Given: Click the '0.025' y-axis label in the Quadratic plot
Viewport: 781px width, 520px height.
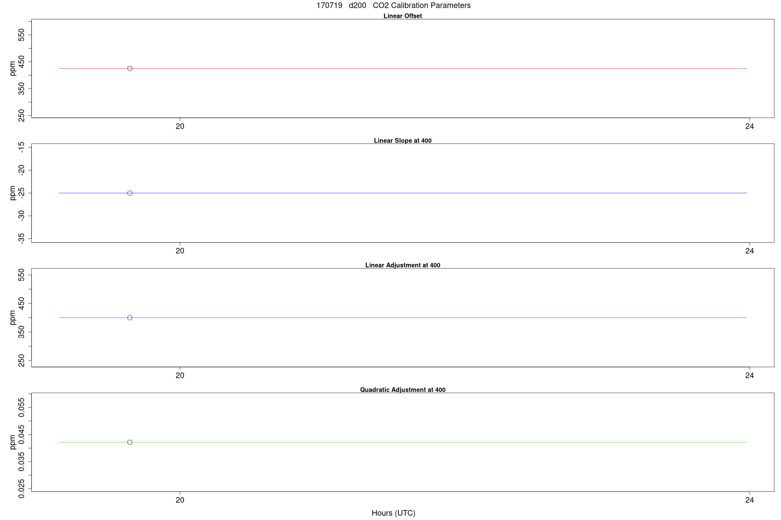Looking at the screenshot, I should pyautogui.click(x=21, y=489).
